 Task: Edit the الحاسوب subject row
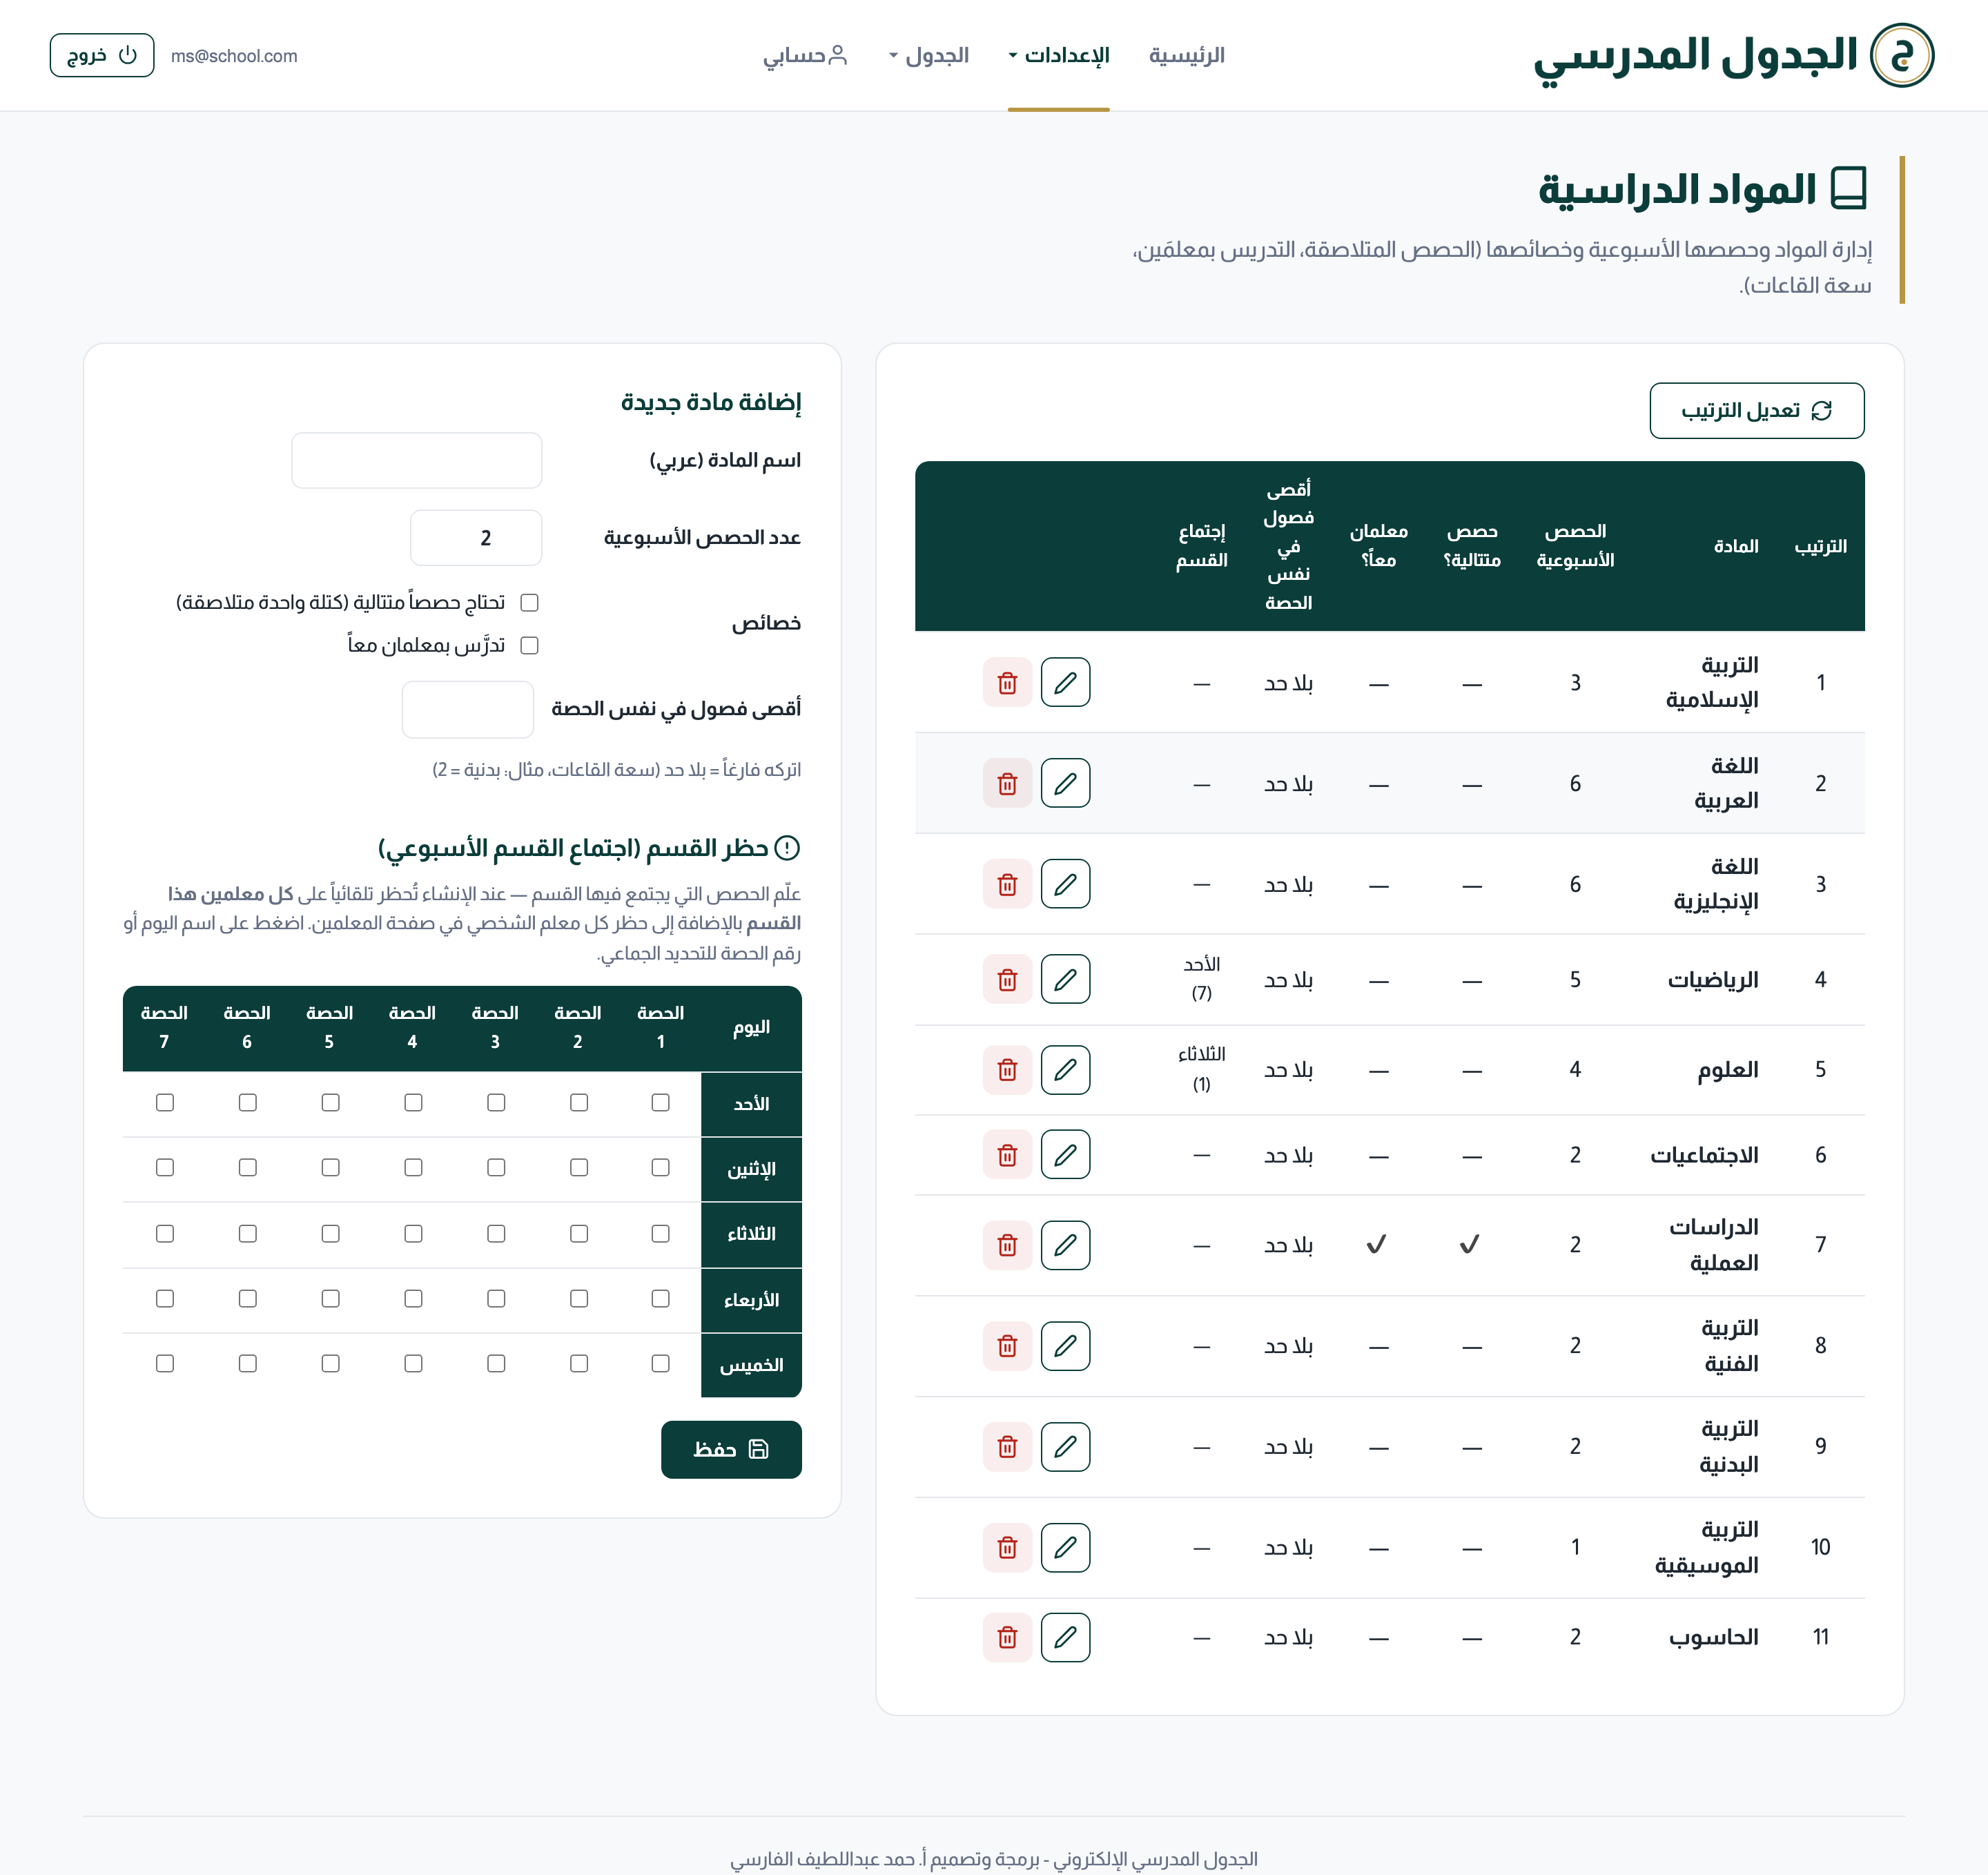pos(1065,1637)
